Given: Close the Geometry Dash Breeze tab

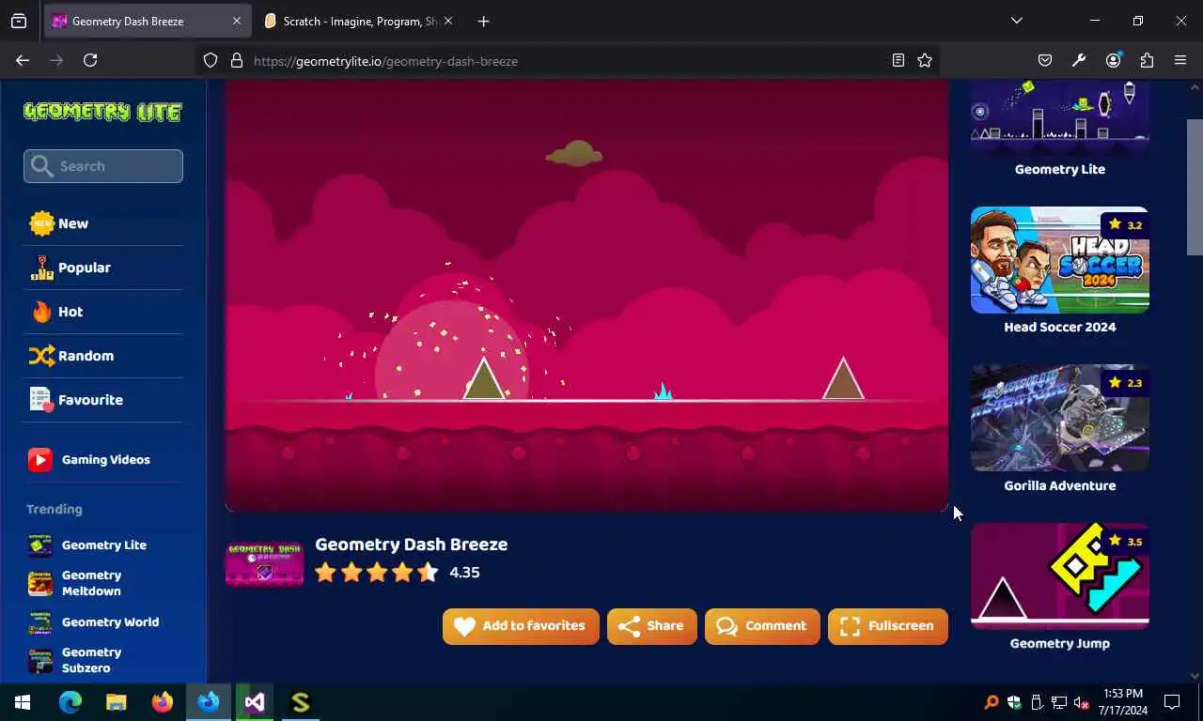Looking at the screenshot, I should coord(237,21).
